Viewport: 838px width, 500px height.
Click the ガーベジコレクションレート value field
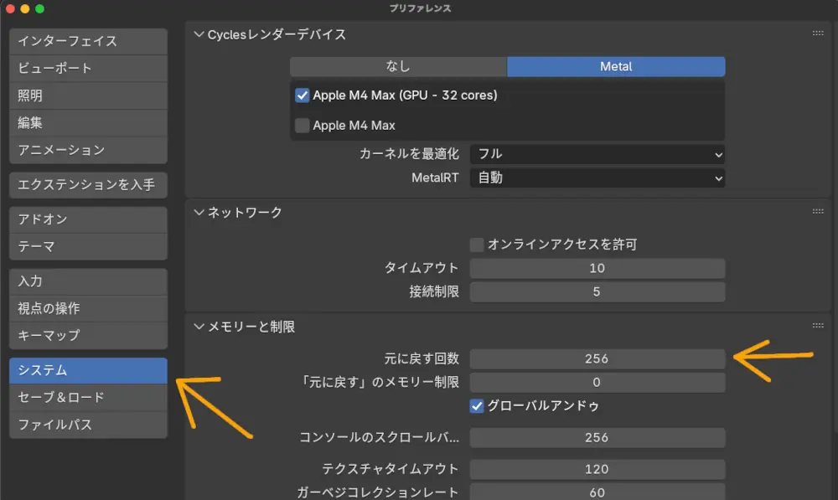click(x=597, y=492)
